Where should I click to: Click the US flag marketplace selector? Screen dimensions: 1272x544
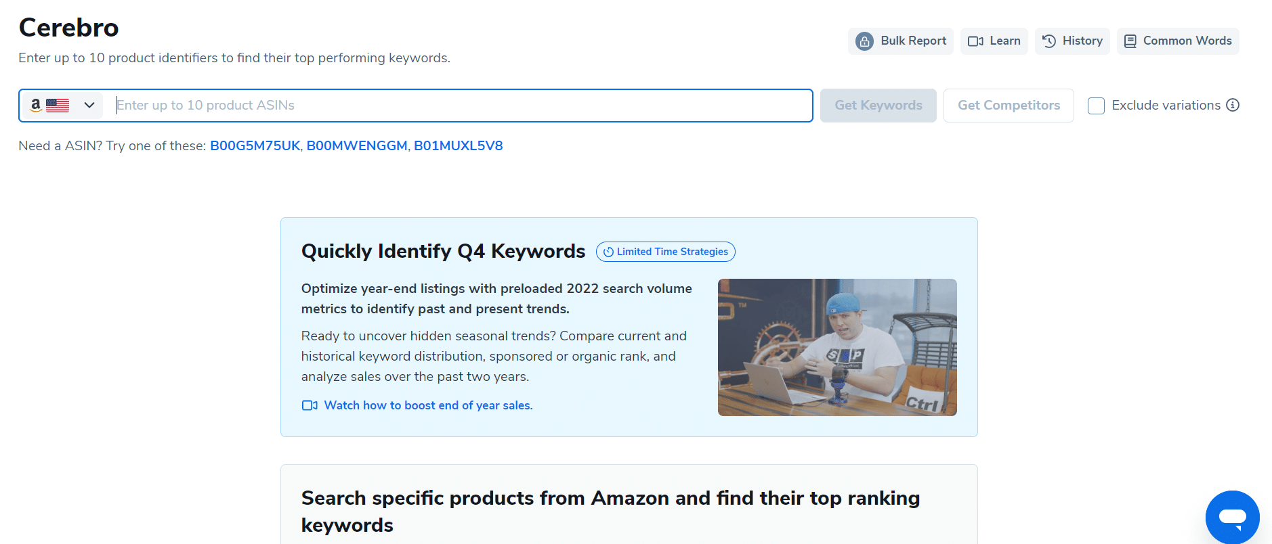coord(58,105)
